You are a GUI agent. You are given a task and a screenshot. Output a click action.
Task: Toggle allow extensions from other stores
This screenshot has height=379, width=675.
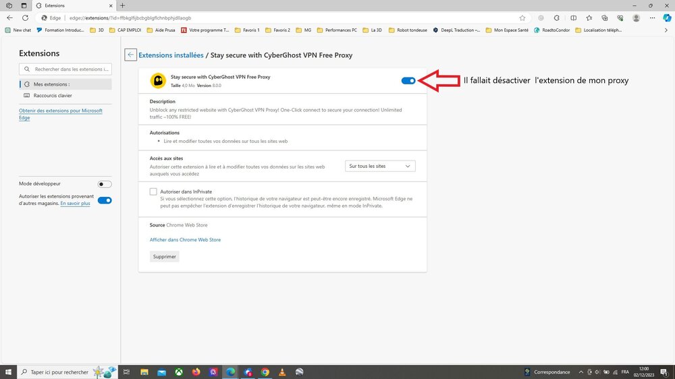click(105, 200)
